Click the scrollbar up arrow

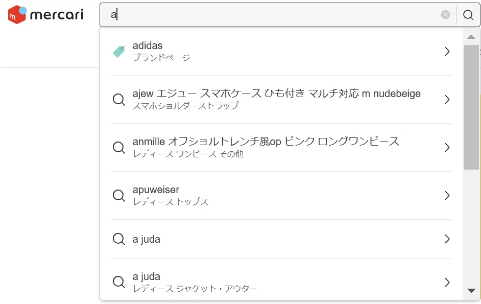471,37
